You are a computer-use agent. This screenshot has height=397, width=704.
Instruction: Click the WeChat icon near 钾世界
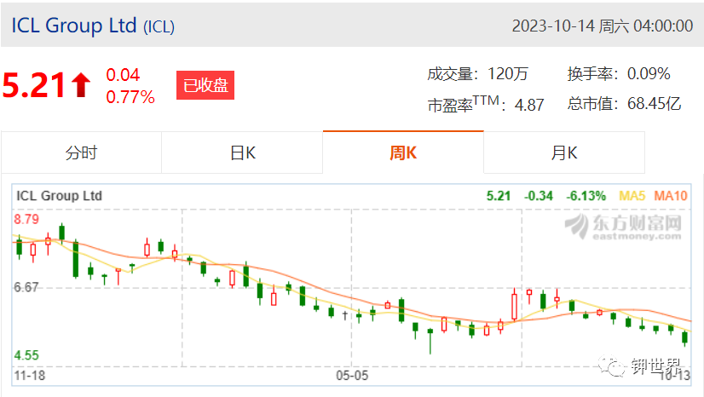coord(611,366)
